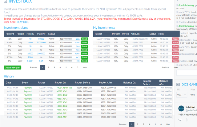Click Invest button for the LIZA plan
Screen dimensions: 197x127
click(x=85, y=39)
